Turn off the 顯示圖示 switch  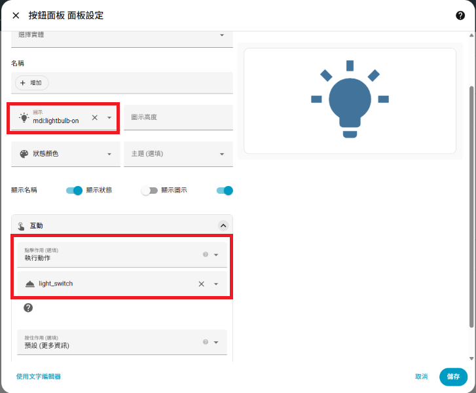pos(225,191)
